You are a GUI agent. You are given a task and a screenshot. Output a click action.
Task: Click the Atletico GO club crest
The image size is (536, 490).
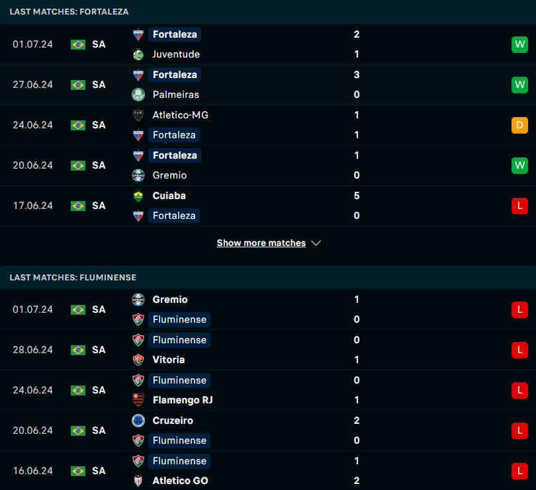click(138, 481)
